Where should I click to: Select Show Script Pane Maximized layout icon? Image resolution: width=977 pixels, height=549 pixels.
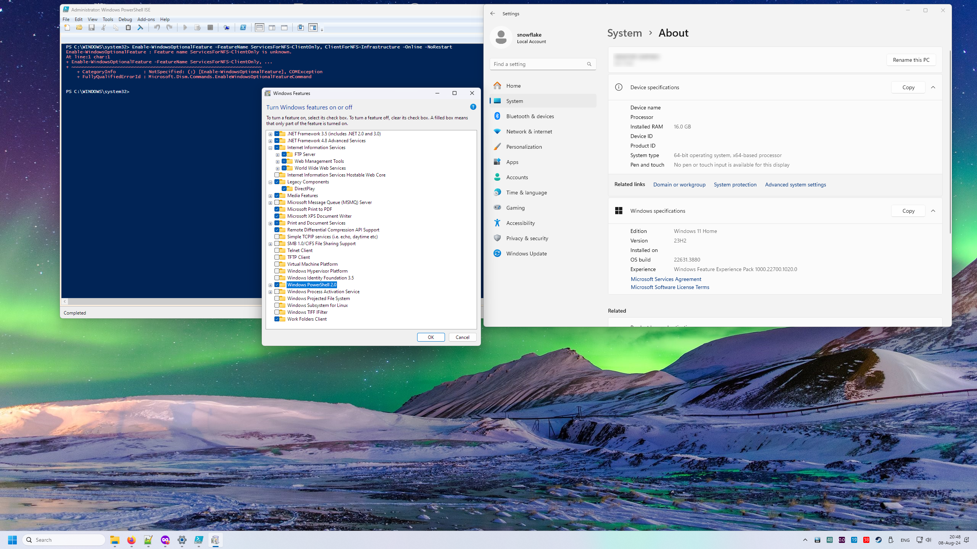[284, 27]
